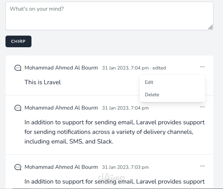223x189 pixels.
Task: Click the timestamp on the unedited 7:04 pm chirp
Action: point(125,108)
